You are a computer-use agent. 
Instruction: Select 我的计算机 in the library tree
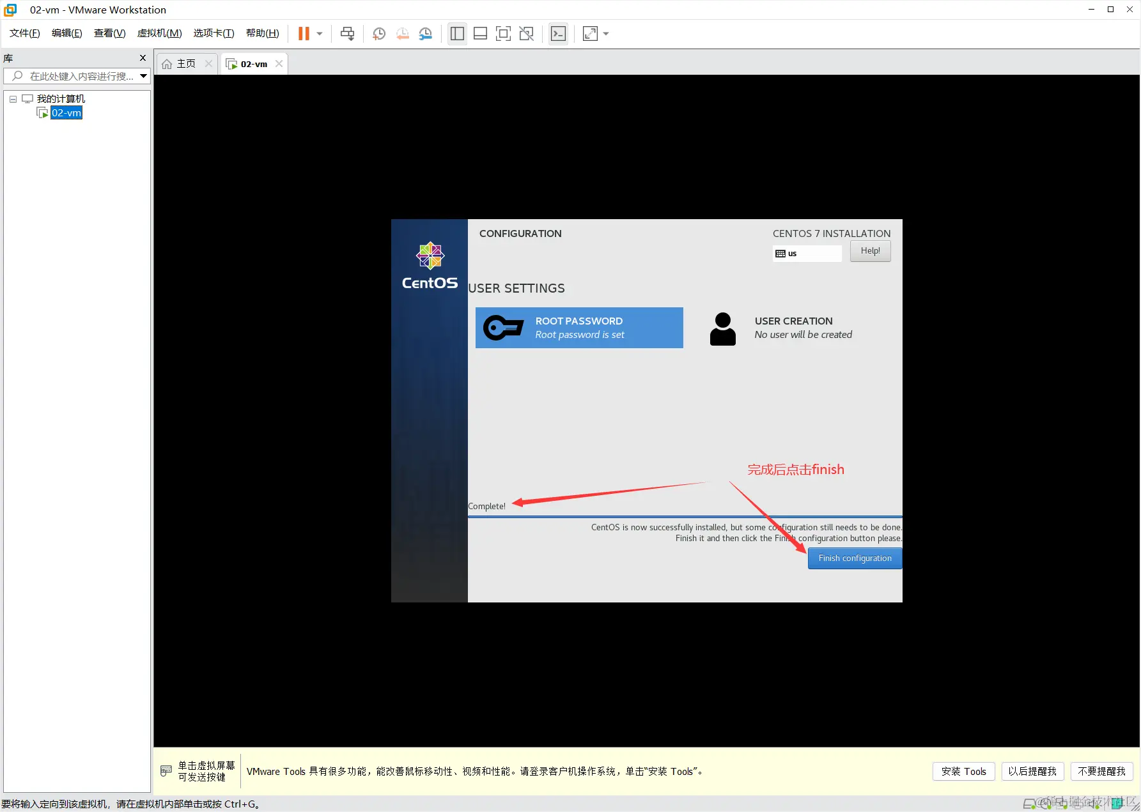61,99
